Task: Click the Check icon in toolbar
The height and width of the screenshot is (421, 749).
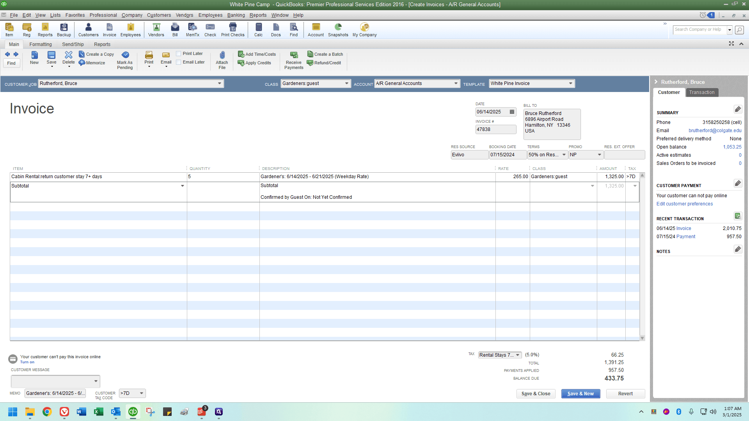Action: pyautogui.click(x=210, y=30)
